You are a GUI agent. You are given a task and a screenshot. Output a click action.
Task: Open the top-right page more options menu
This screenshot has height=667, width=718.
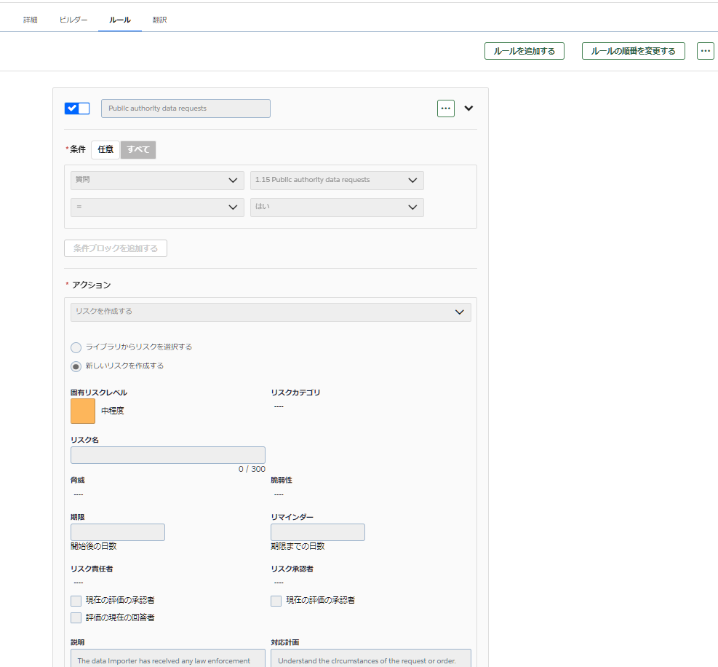click(705, 51)
